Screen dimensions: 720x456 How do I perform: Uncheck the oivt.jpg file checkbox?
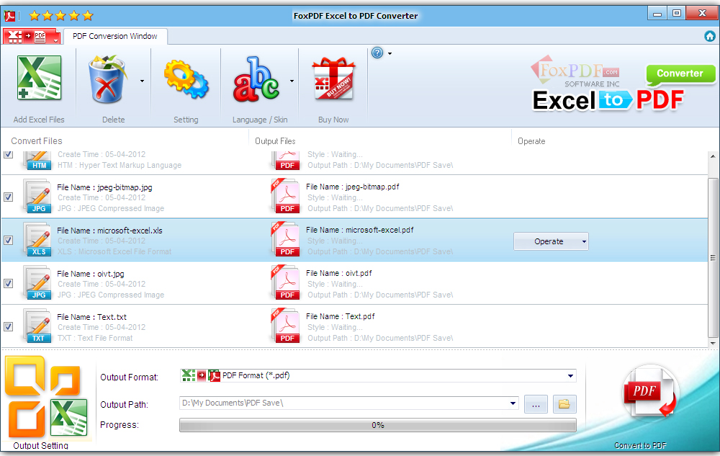tap(8, 283)
